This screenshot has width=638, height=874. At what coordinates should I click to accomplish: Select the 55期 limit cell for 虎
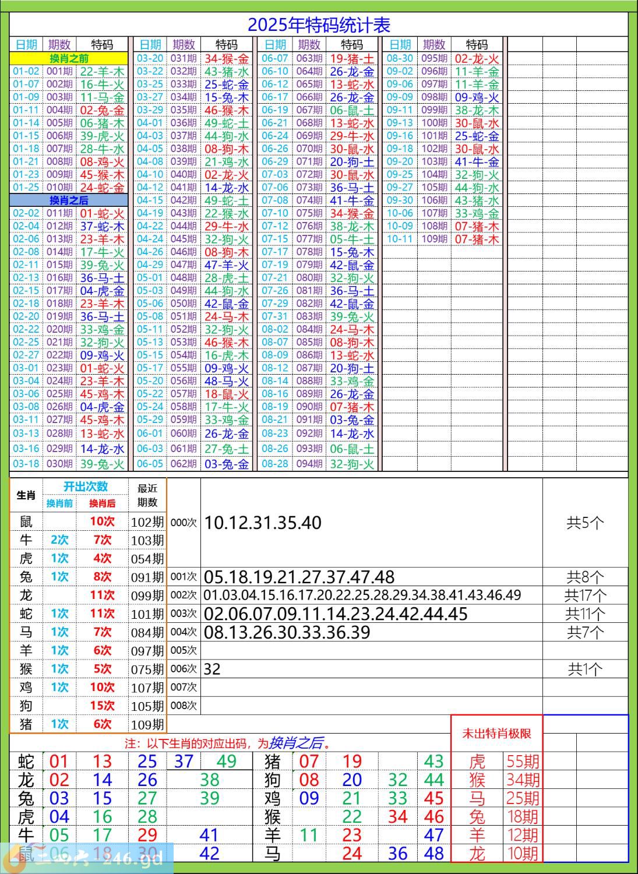click(522, 762)
